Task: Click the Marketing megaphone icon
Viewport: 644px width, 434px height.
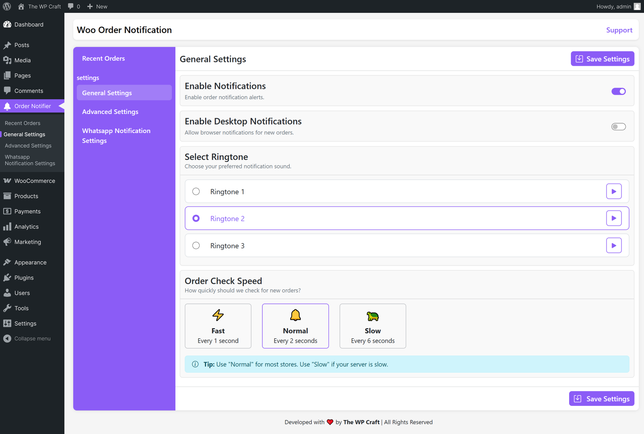Action: tap(7, 242)
